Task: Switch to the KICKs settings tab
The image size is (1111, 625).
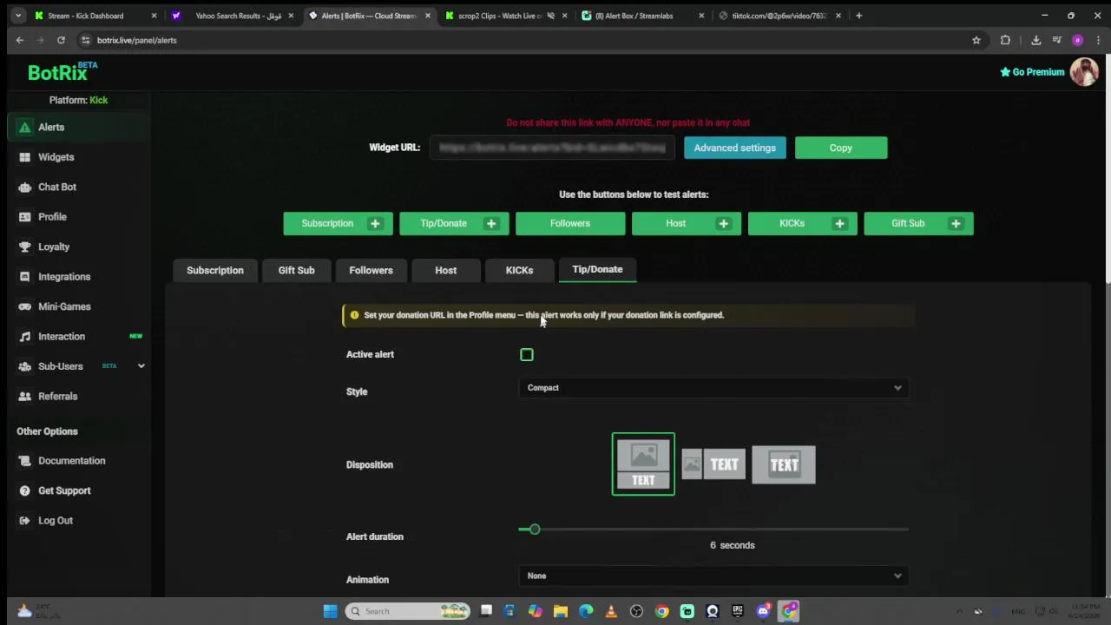Action: tap(519, 270)
